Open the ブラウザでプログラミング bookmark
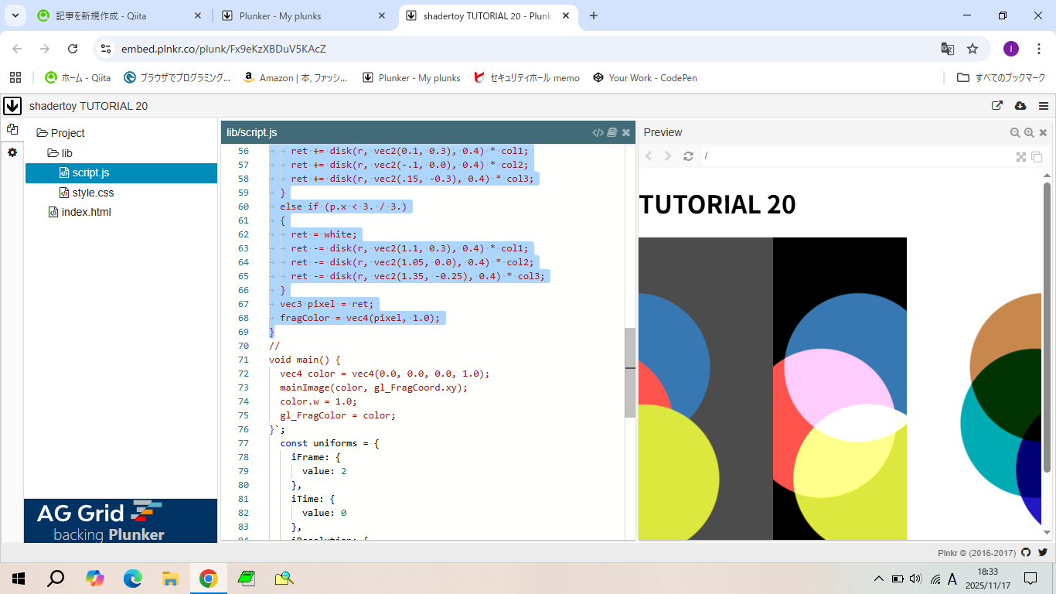 [177, 77]
